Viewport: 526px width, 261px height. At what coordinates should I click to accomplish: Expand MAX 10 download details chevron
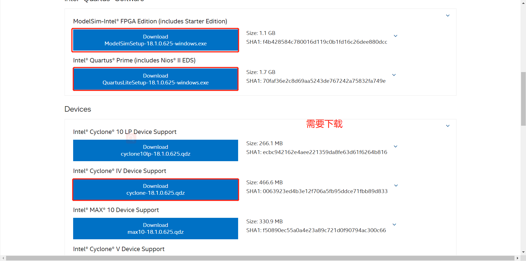pos(394,224)
